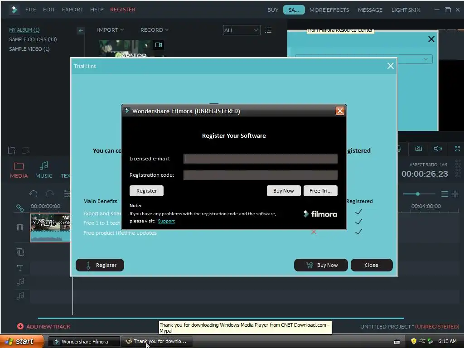
Task: Click the grid-style timeline view icon
Action: click(x=455, y=194)
